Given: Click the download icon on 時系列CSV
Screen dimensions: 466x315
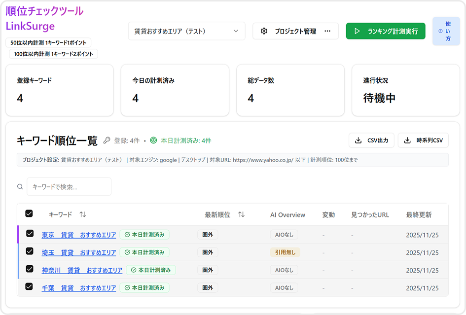Looking at the screenshot, I should coord(407,140).
